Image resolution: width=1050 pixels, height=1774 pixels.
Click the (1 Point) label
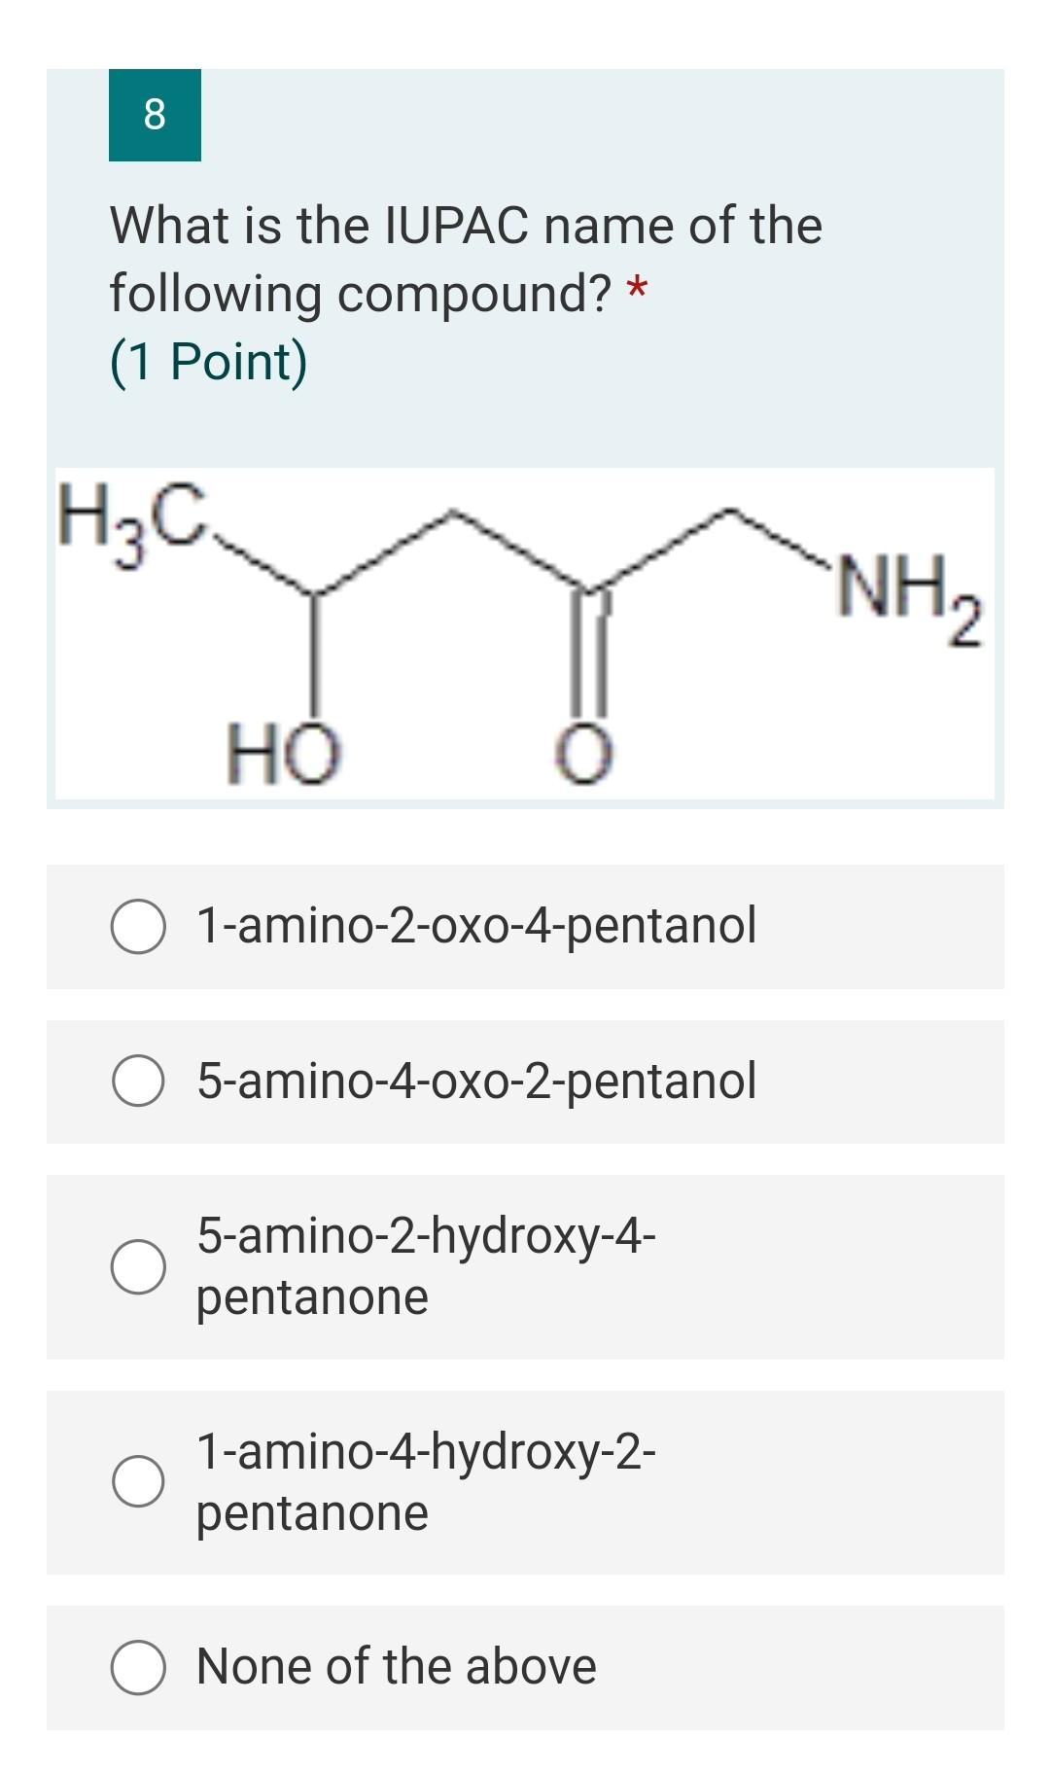pyautogui.click(x=208, y=362)
